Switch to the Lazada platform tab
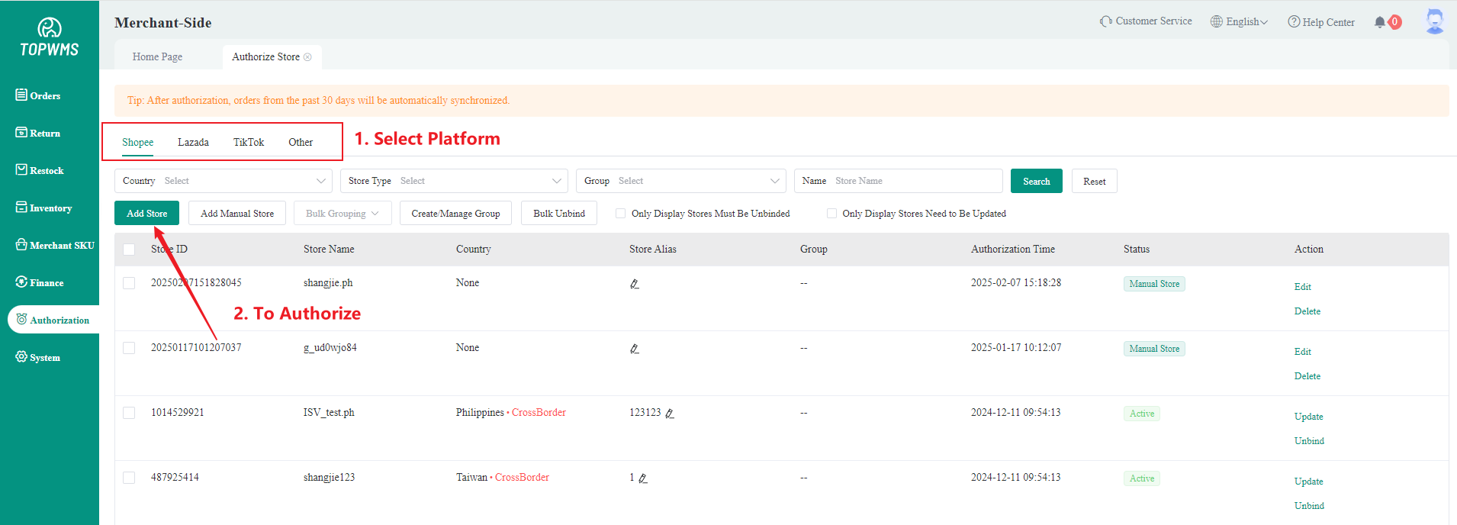The image size is (1457, 525). [193, 143]
